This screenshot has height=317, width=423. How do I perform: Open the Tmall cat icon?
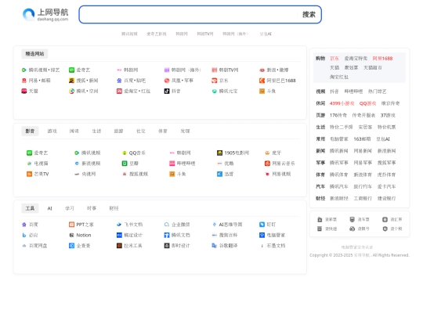(x=24, y=91)
